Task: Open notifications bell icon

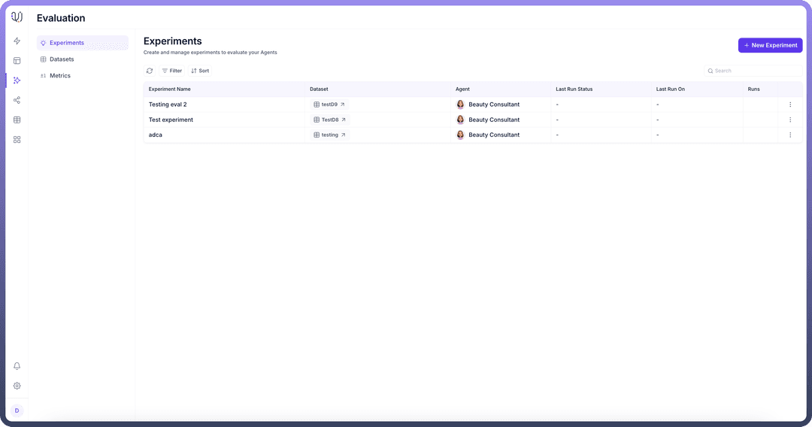Action: [x=17, y=366]
